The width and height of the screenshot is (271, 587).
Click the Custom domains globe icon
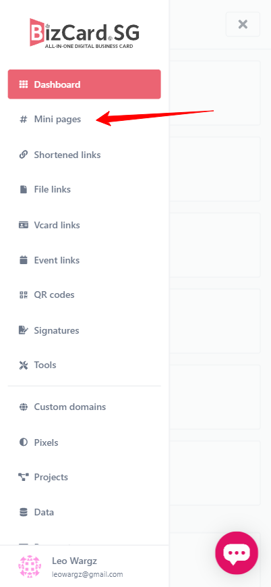24,407
